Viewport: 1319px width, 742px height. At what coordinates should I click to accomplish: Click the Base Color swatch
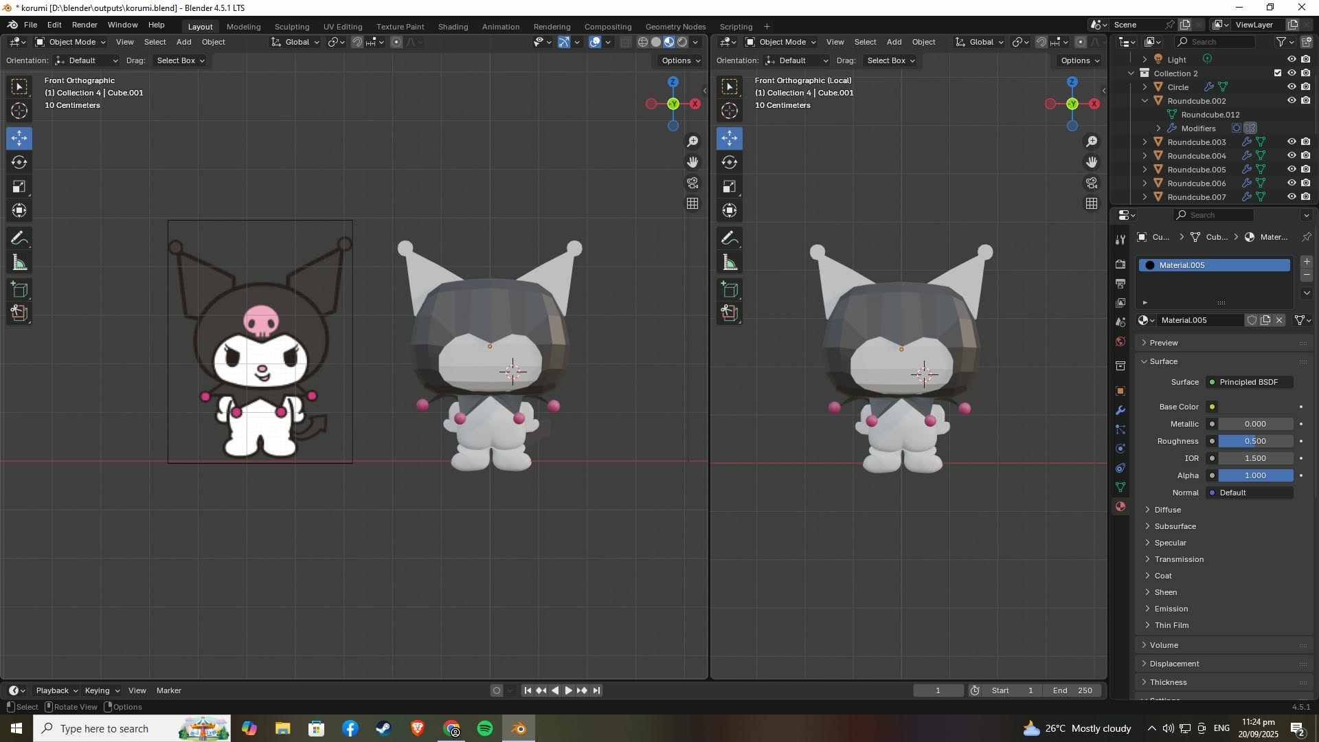[x=1256, y=407]
